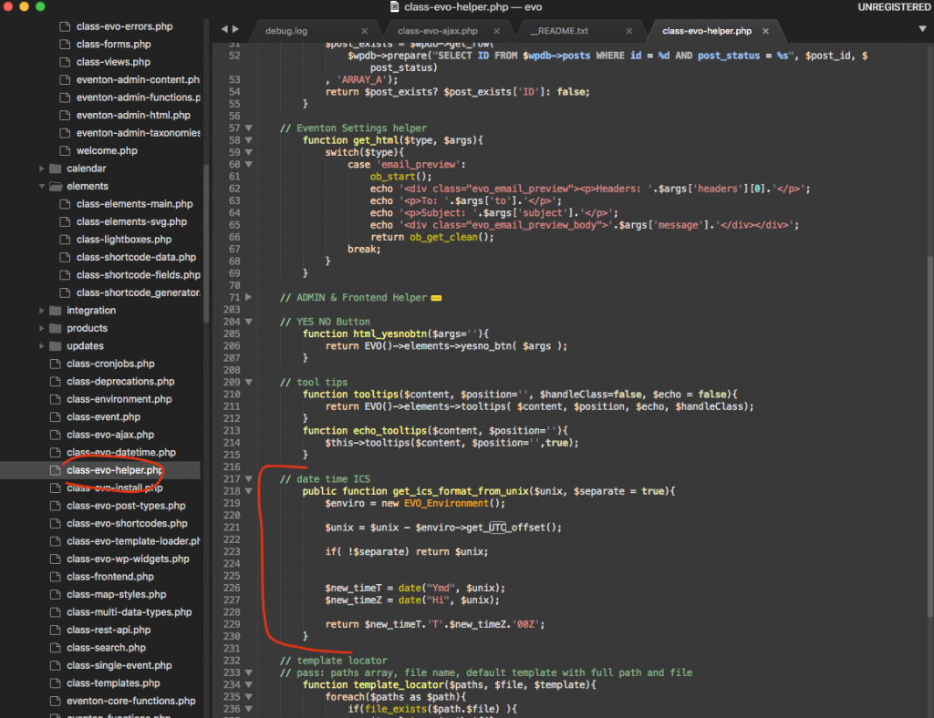Collapse the elements folder
934x718 pixels.
(x=41, y=186)
